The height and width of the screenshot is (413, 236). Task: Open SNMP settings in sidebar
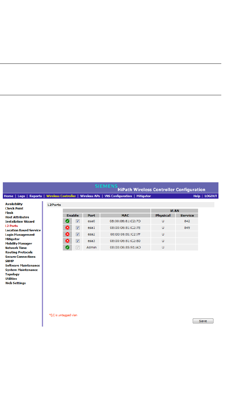tap(9, 261)
